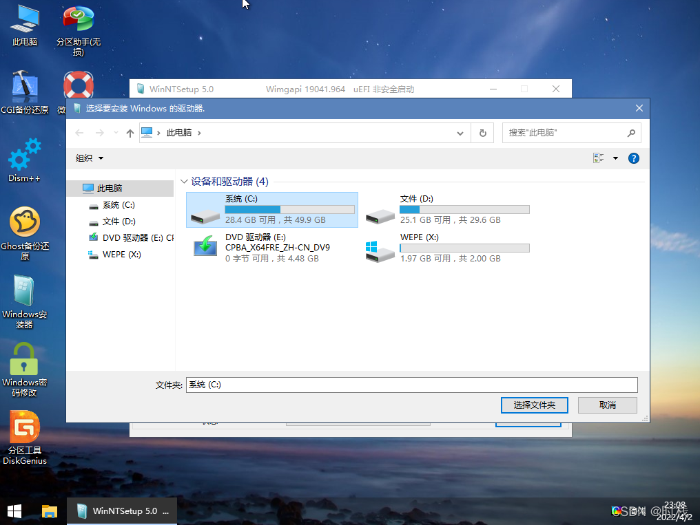Expand breadcrumb chevron after 此电脑

[x=199, y=133]
